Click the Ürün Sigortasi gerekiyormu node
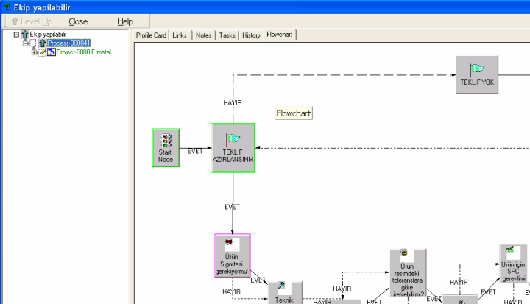The height and width of the screenshot is (304, 530). (232, 255)
